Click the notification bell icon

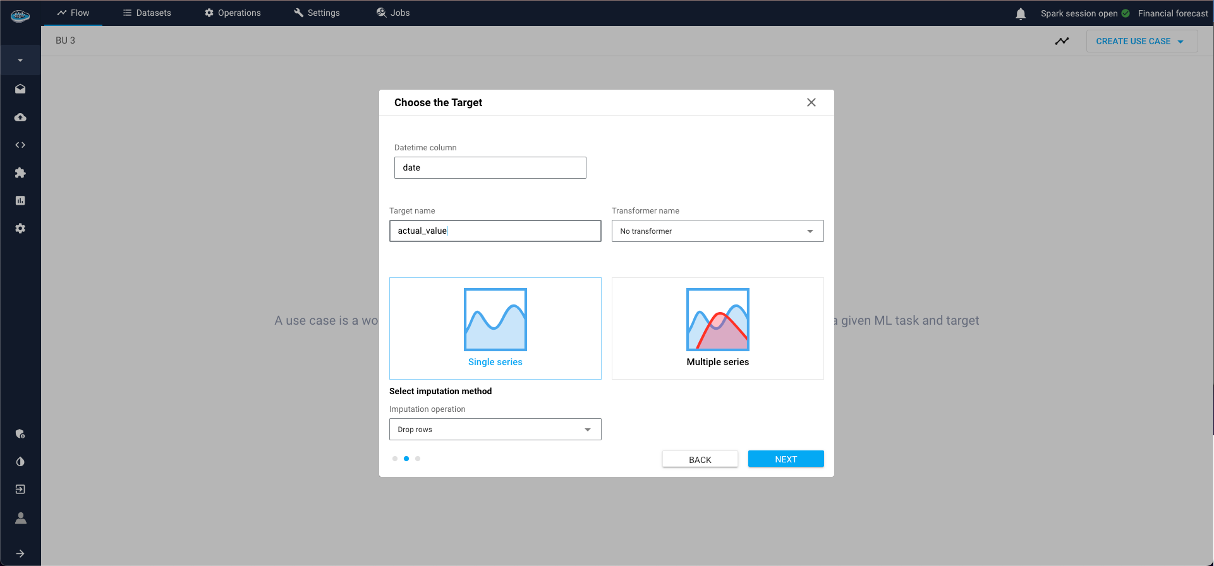click(x=1021, y=14)
